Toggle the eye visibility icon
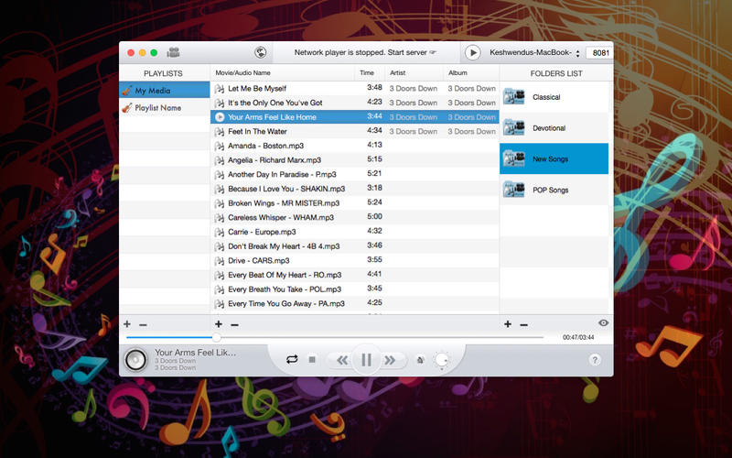732x458 pixels. point(603,323)
